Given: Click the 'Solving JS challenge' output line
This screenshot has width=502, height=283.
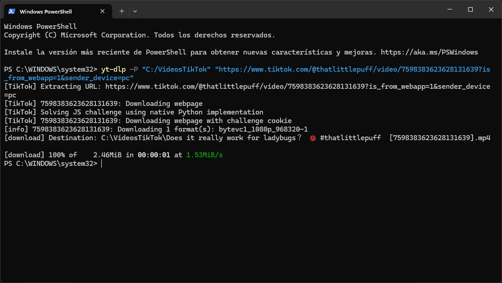Looking at the screenshot, I should (x=134, y=112).
